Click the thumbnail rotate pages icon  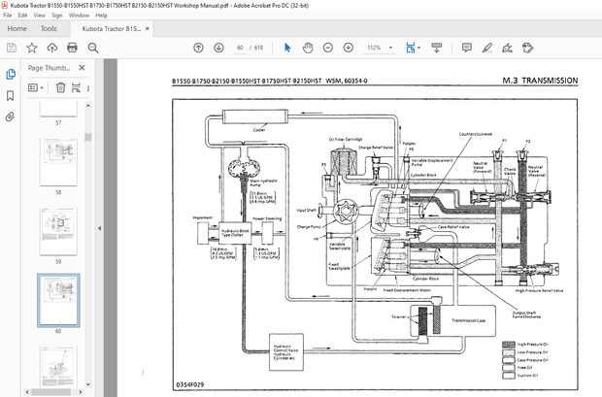coord(76,87)
